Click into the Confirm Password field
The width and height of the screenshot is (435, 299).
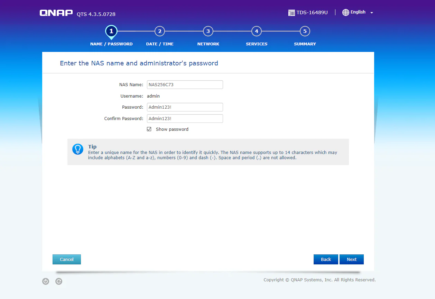[x=185, y=118]
